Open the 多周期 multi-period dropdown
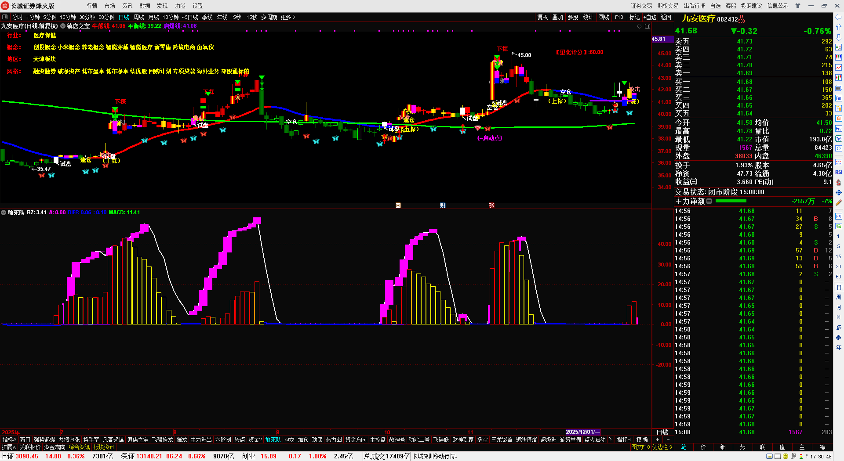 (x=269, y=17)
